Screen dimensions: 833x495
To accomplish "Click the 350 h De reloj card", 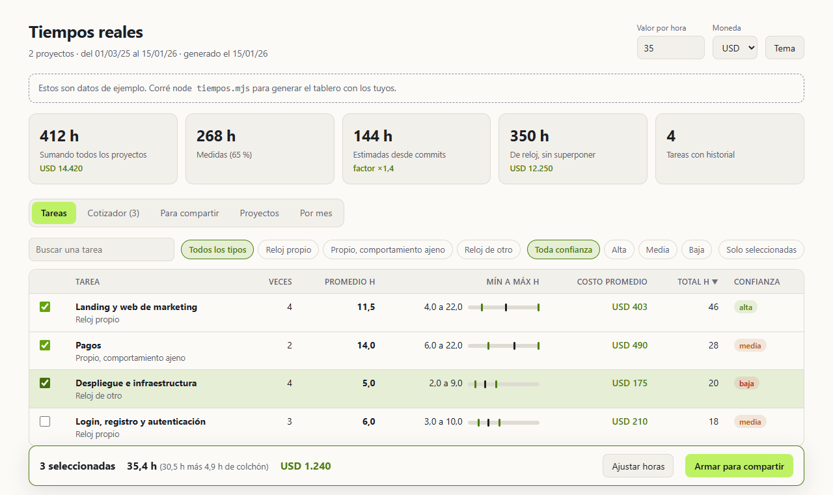I will [x=573, y=149].
